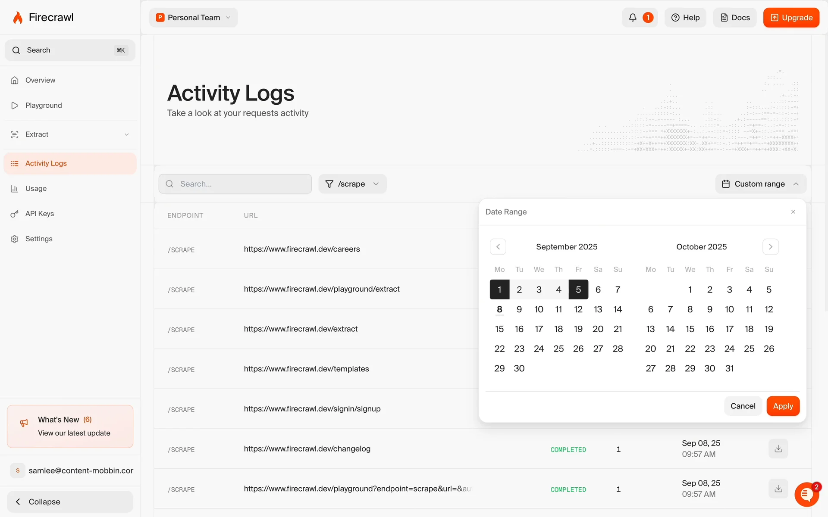Open the /scrape filter dropdown
The image size is (828, 517).
(352, 184)
